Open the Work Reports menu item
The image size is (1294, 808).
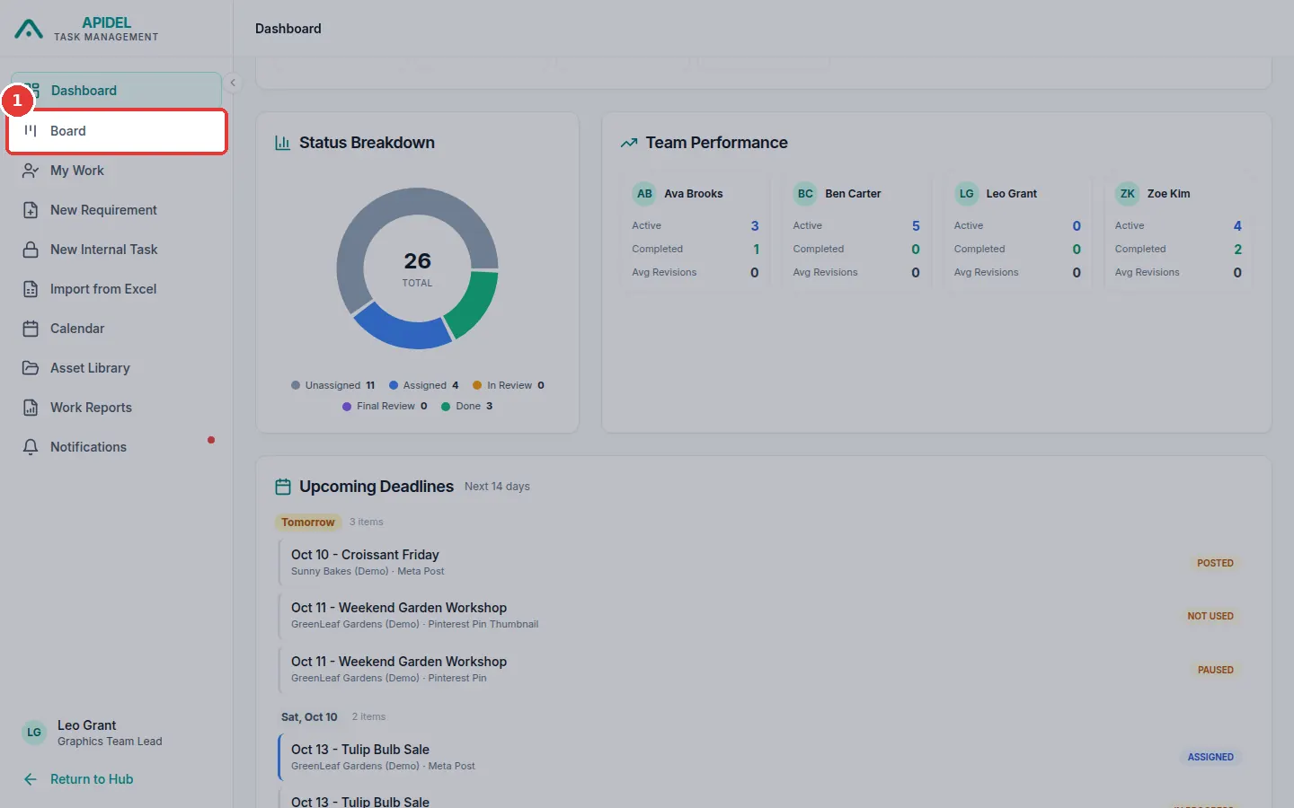117,408
